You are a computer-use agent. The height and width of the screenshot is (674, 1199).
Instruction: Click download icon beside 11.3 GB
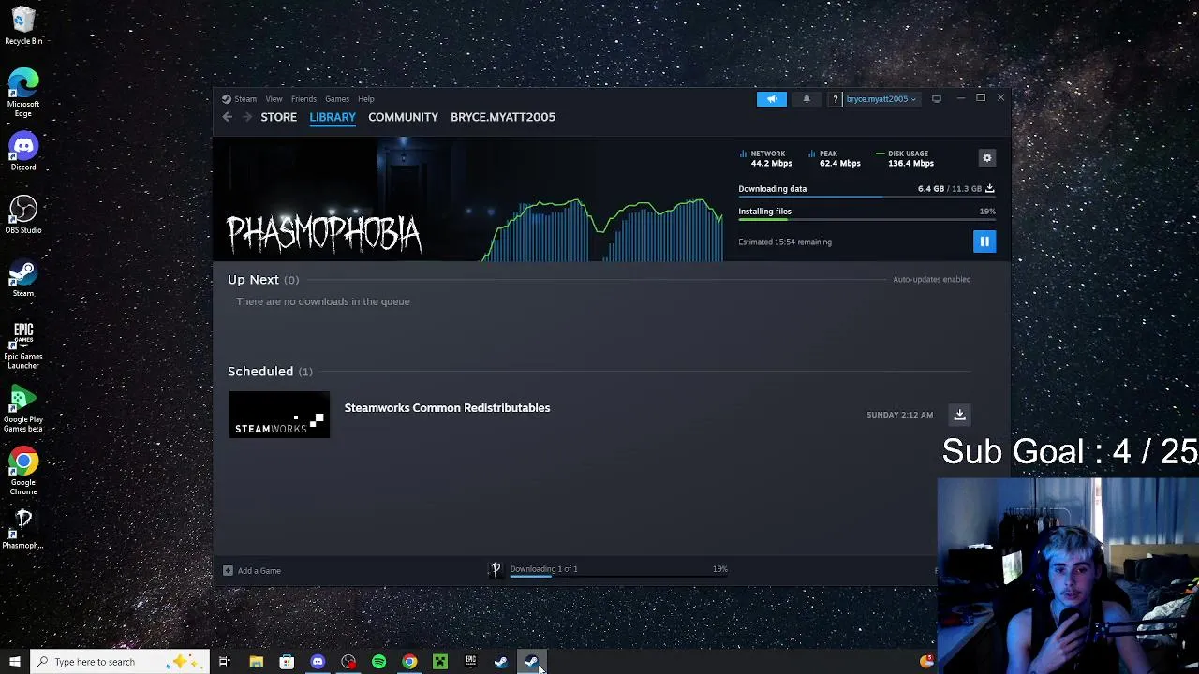click(x=990, y=189)
